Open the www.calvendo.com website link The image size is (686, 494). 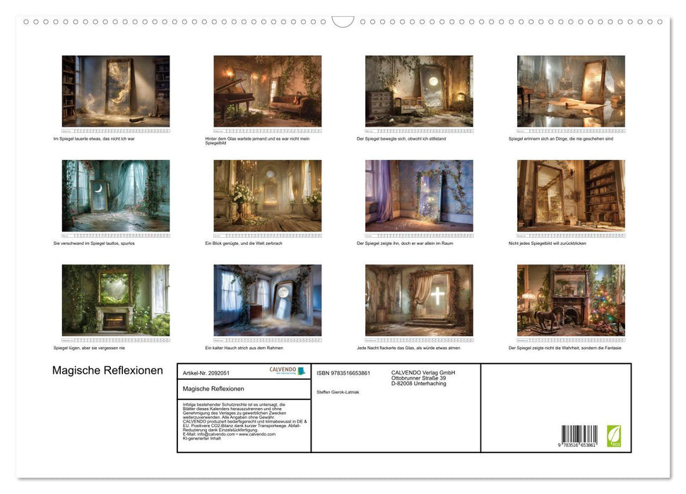(257, 434)
